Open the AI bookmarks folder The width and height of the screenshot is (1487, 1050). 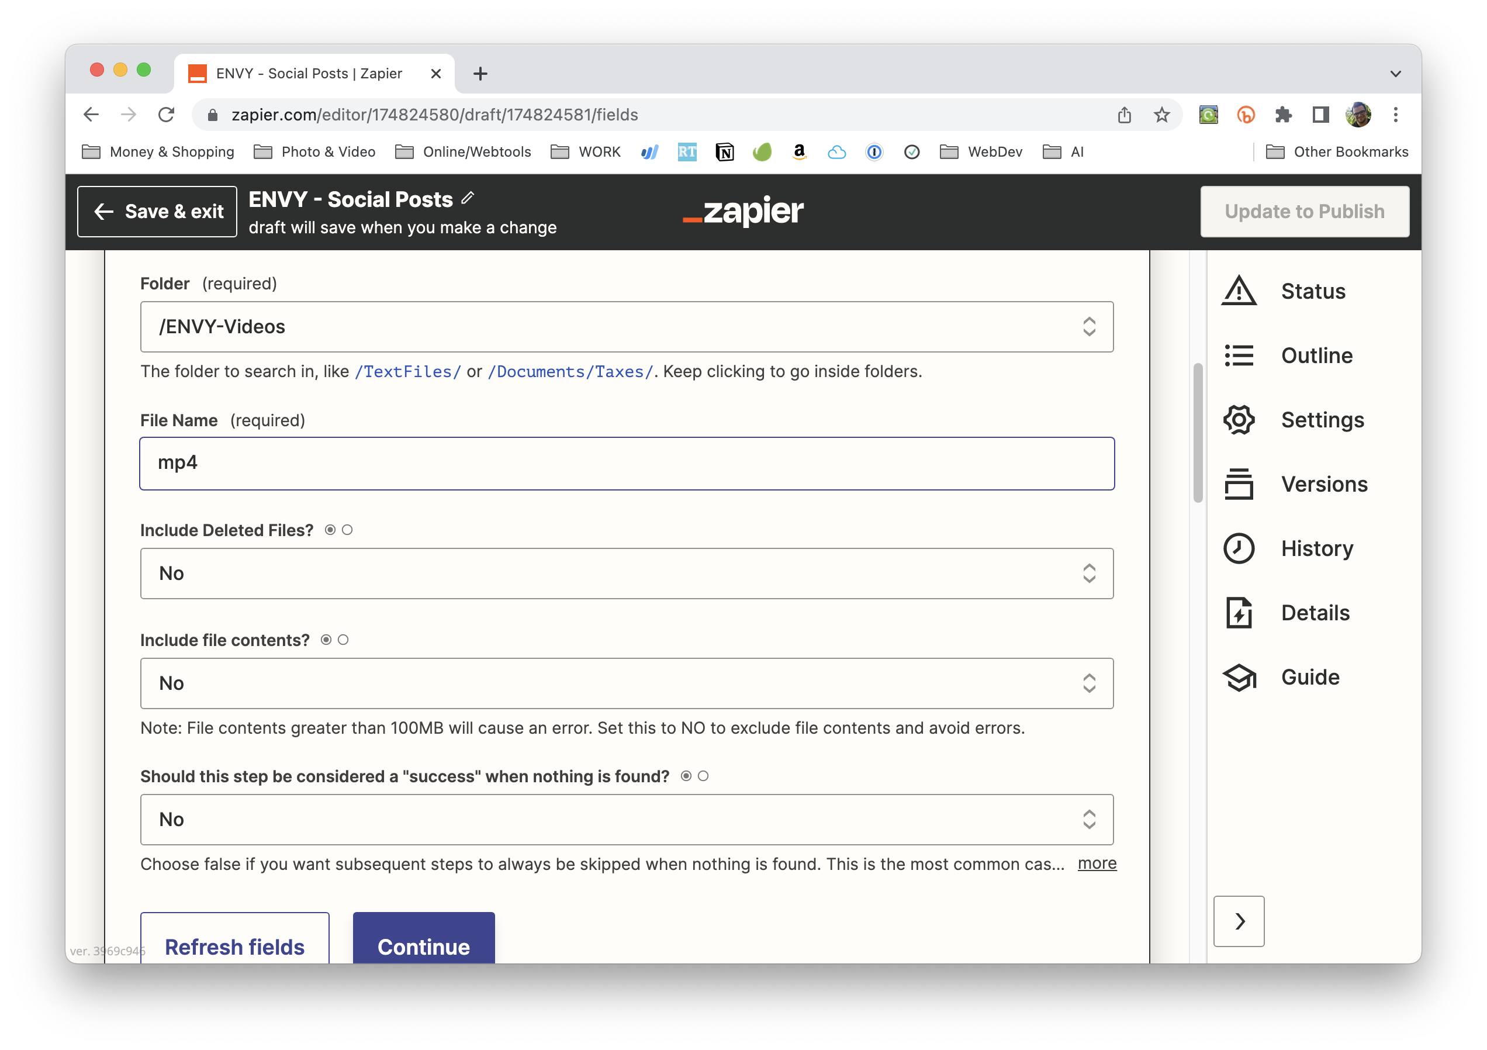[x=1063, y=152]
